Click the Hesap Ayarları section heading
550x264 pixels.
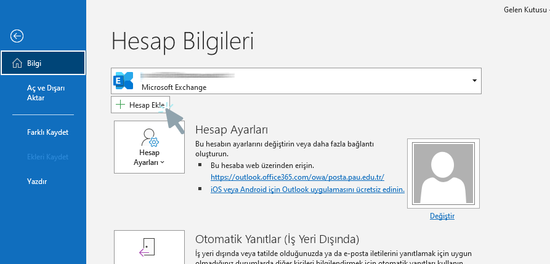[x=232, y=129]
